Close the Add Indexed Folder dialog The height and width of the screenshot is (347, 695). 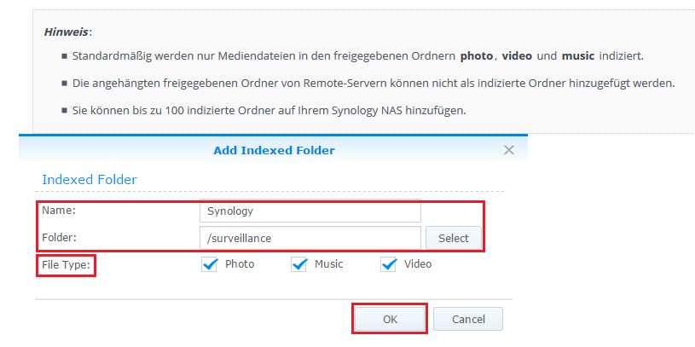point(509,150)
